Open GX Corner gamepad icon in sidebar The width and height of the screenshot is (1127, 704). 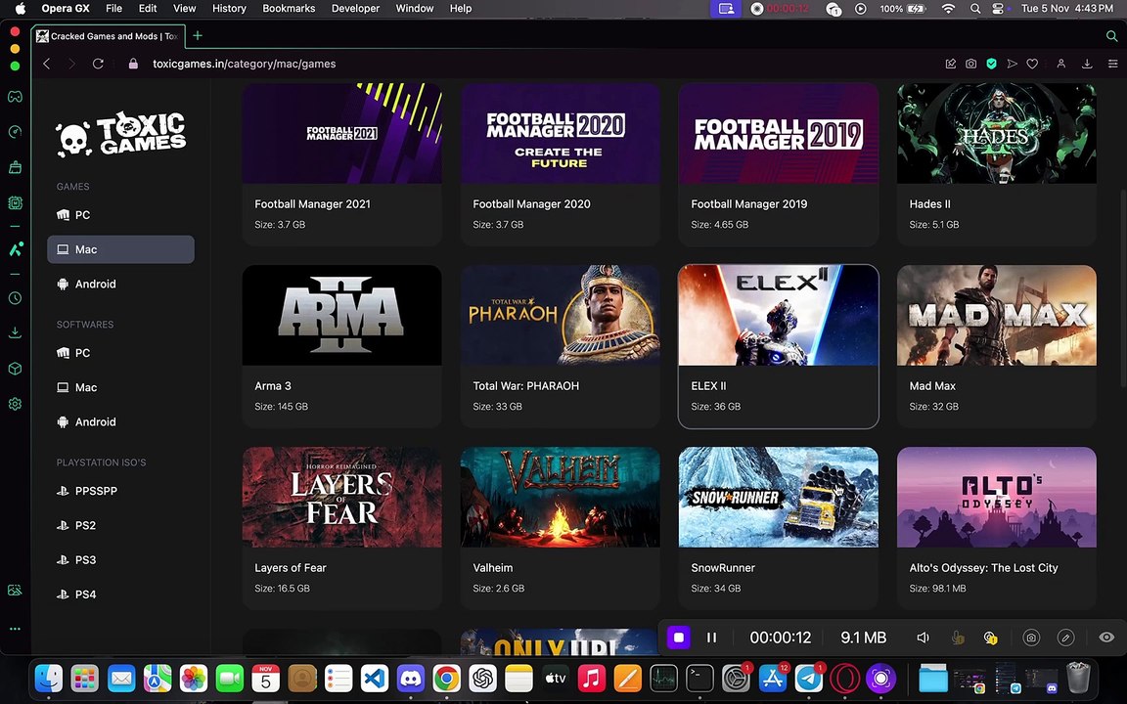click(x=15, y=96)
